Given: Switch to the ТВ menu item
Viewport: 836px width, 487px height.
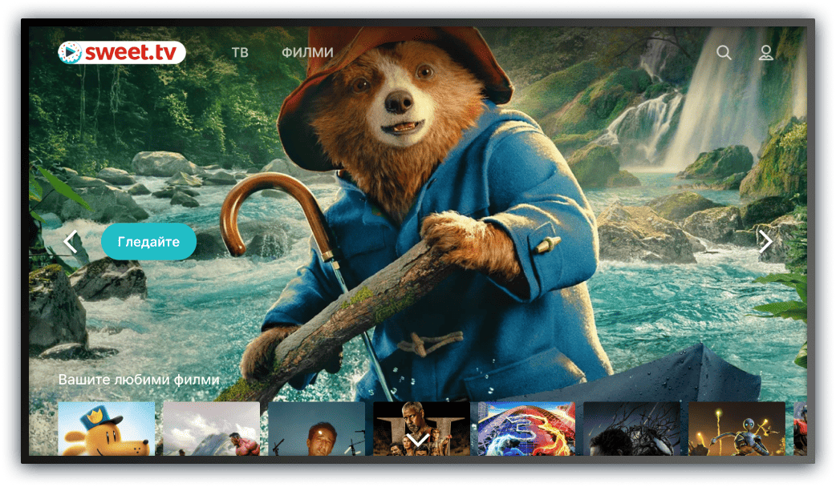Looking at the screenshot, I should 240,53.
